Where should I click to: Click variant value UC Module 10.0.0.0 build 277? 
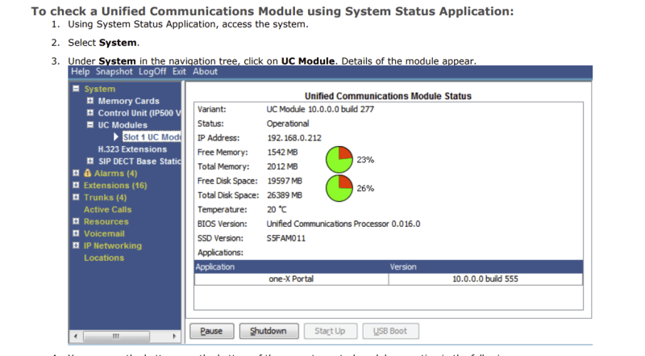[320, 109]
